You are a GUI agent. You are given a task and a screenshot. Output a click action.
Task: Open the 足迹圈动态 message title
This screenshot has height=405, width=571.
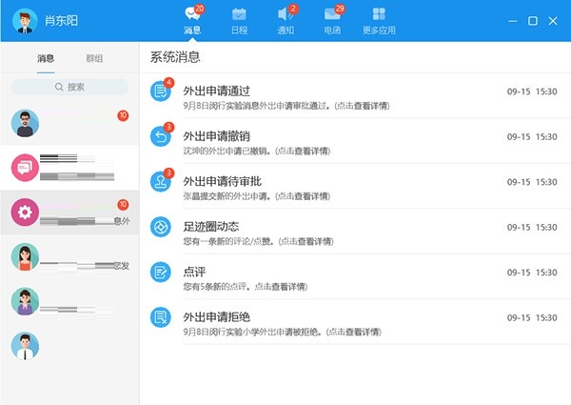[x=211, y=227]
